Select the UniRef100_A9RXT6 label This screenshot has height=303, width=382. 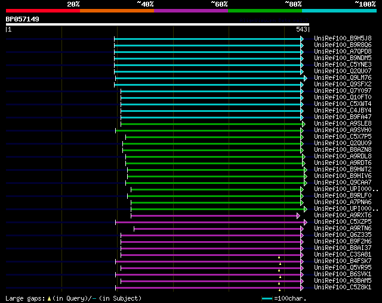pyautogui.click(x=343, y=215)
